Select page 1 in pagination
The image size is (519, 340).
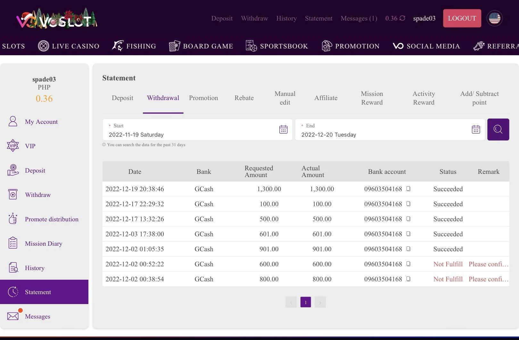coord(306,302)
